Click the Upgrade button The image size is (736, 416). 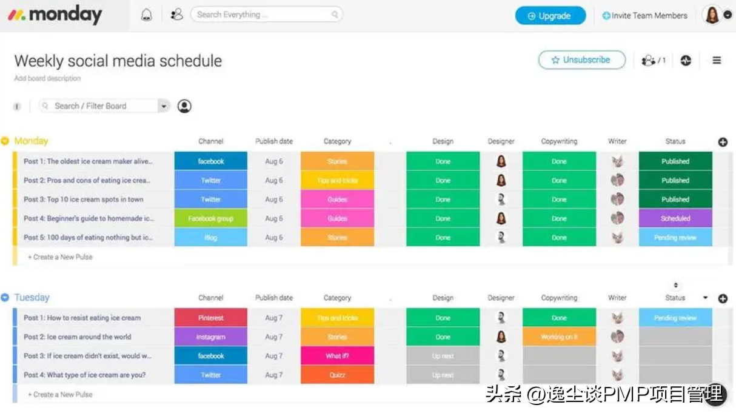(550, 16)
